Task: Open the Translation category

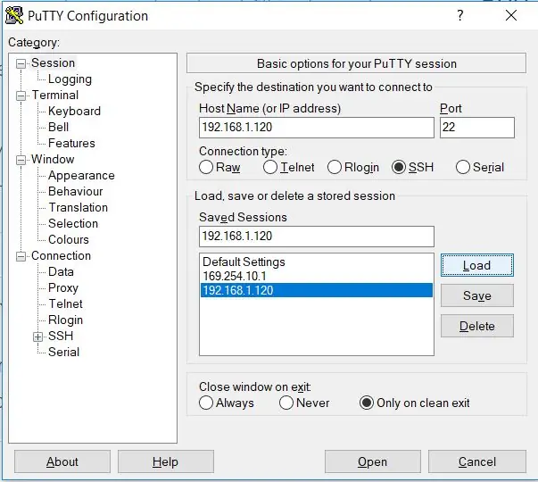Action: click(x=78, y=207)
